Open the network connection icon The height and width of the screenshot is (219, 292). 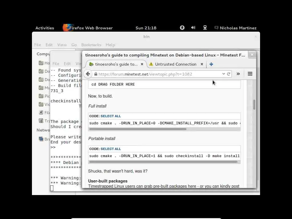(x=205, y=28)
